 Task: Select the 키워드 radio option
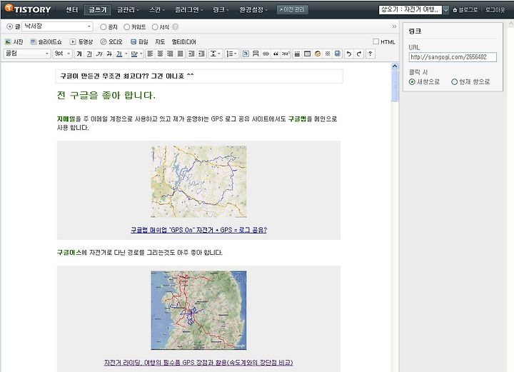pyautogui.click(x=126, y=27)
